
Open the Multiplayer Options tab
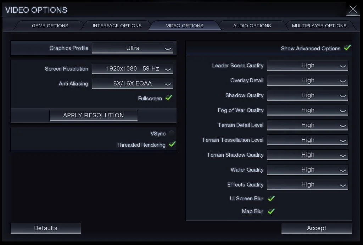coord(319,26)
